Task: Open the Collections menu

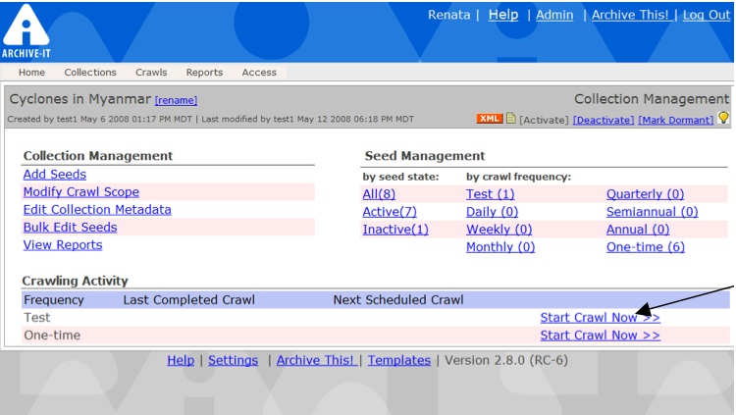Action: [90, 73]
